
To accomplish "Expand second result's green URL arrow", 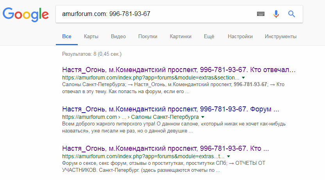I will point(203,117).
